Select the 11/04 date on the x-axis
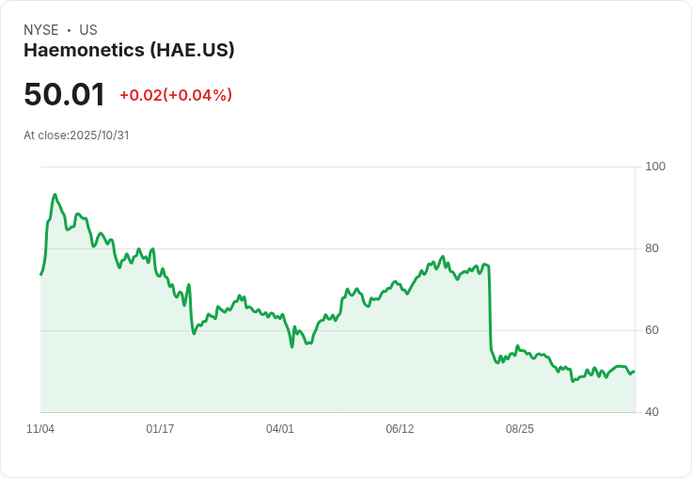Image resolution: width=692 pixels, height=478 pixels. click(x=40, y=429)
